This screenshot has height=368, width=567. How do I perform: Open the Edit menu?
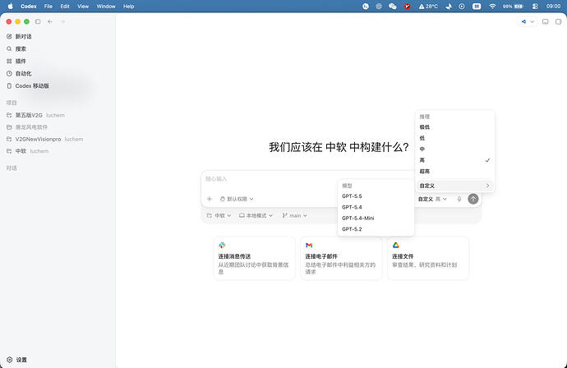(65, 6)
